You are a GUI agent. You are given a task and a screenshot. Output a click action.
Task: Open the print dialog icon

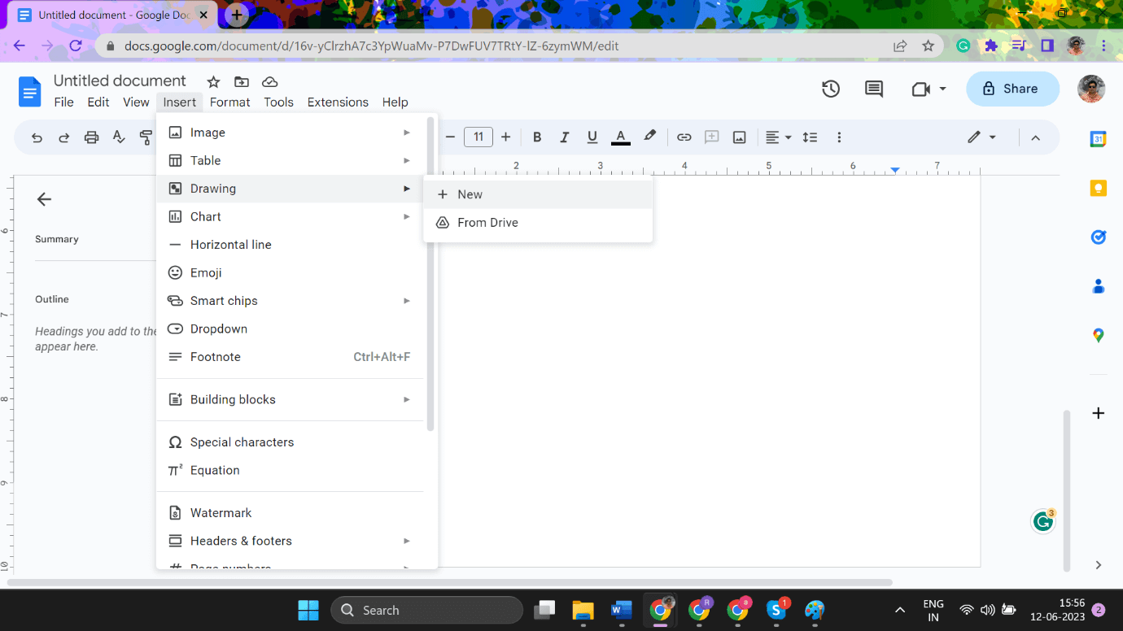pyautogui.click(x=90, y=137)
